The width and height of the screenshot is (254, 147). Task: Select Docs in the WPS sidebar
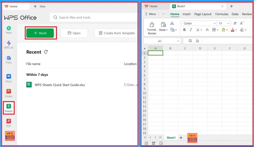point(9,78)
